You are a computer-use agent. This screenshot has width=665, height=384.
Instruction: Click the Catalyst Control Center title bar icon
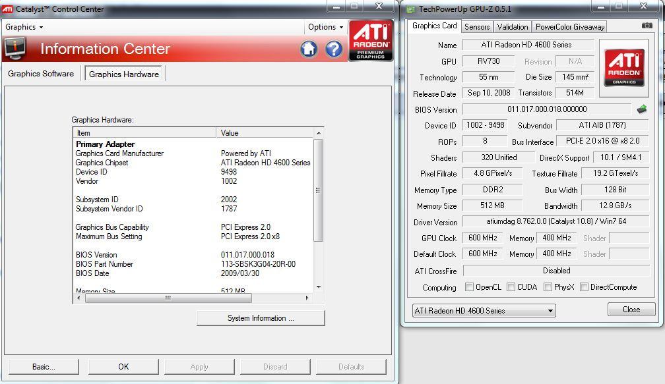click(x=7, y=9)
